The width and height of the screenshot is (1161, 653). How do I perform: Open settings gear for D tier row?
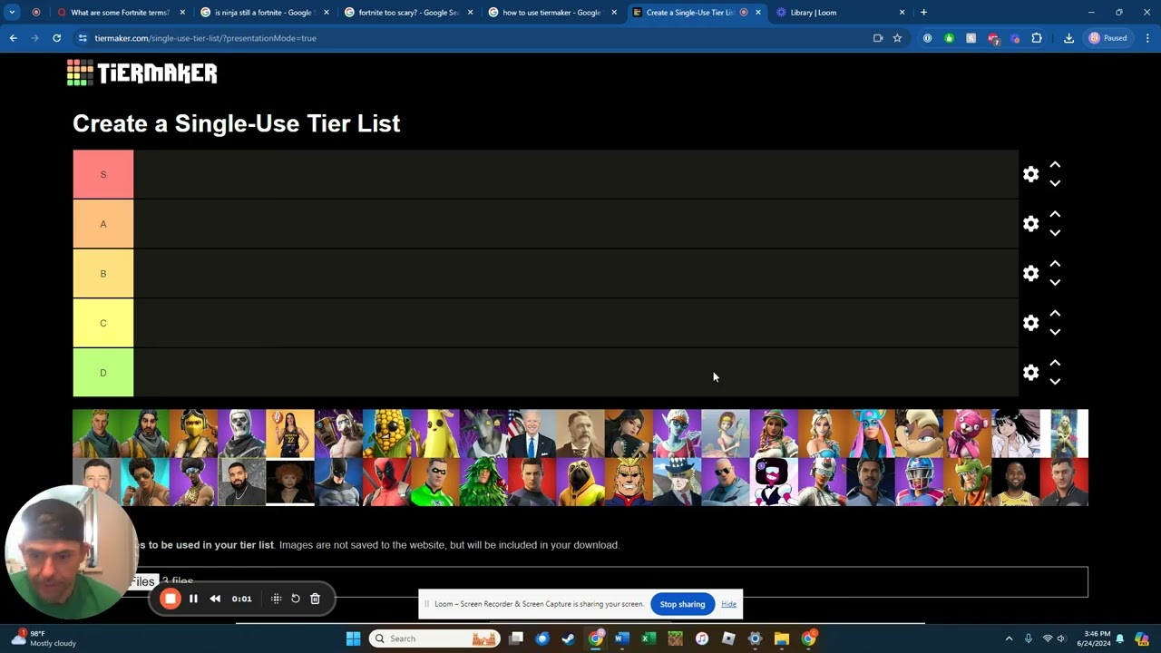pos(1030,373)
